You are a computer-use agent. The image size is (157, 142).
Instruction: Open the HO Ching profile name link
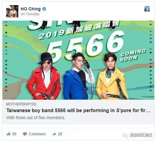pyautogui.click(x=31, y=9)
